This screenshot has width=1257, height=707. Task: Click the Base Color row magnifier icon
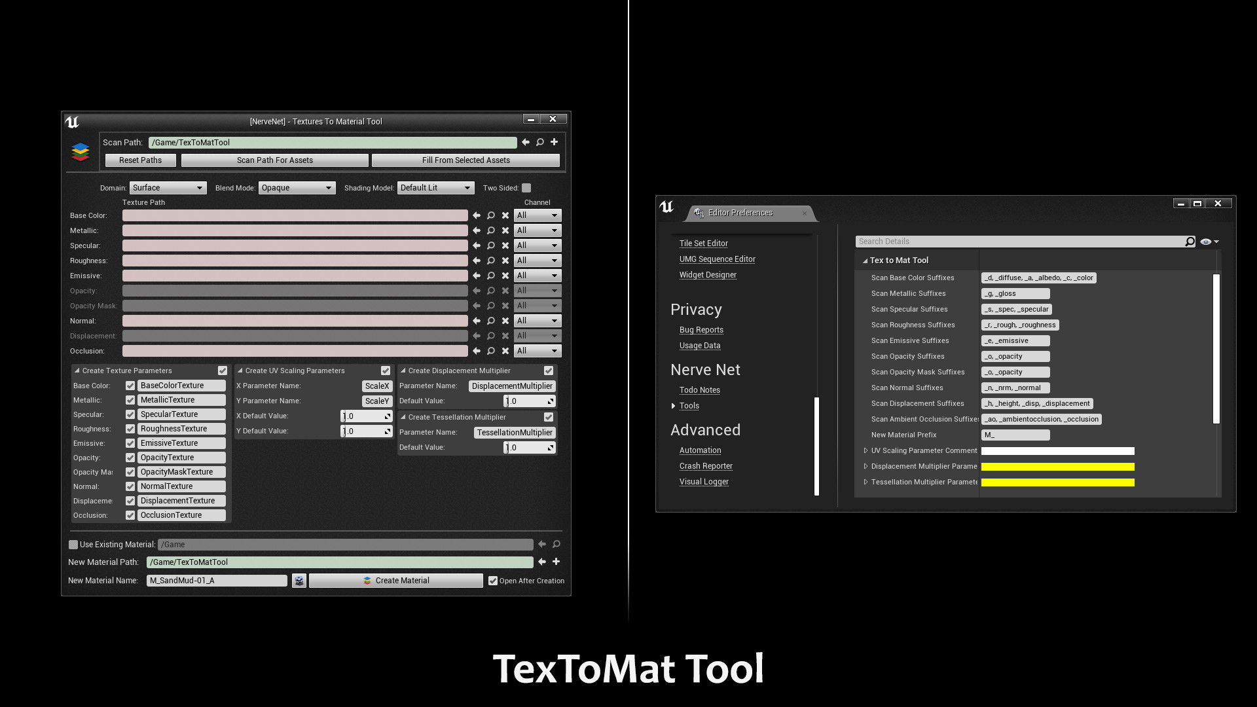pos(491,215)
